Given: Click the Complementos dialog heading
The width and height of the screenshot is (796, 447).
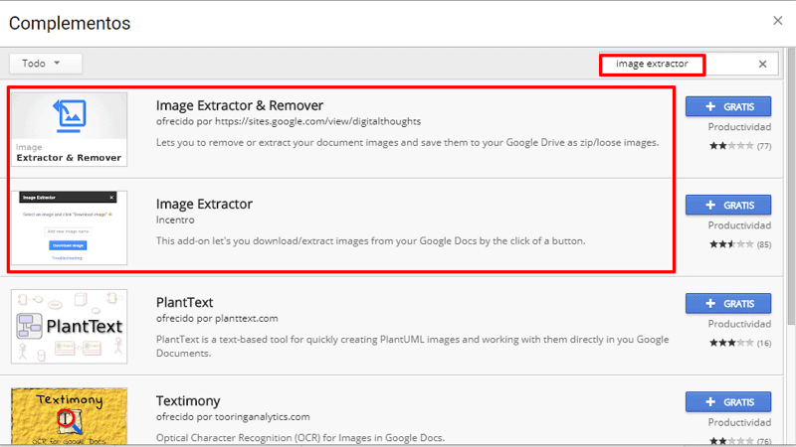Looking at the screenshot, I should tap(70, 23).
